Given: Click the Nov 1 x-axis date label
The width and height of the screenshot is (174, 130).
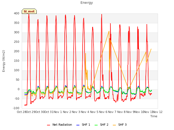Looking at the screenshot, I should click(58, 112).
